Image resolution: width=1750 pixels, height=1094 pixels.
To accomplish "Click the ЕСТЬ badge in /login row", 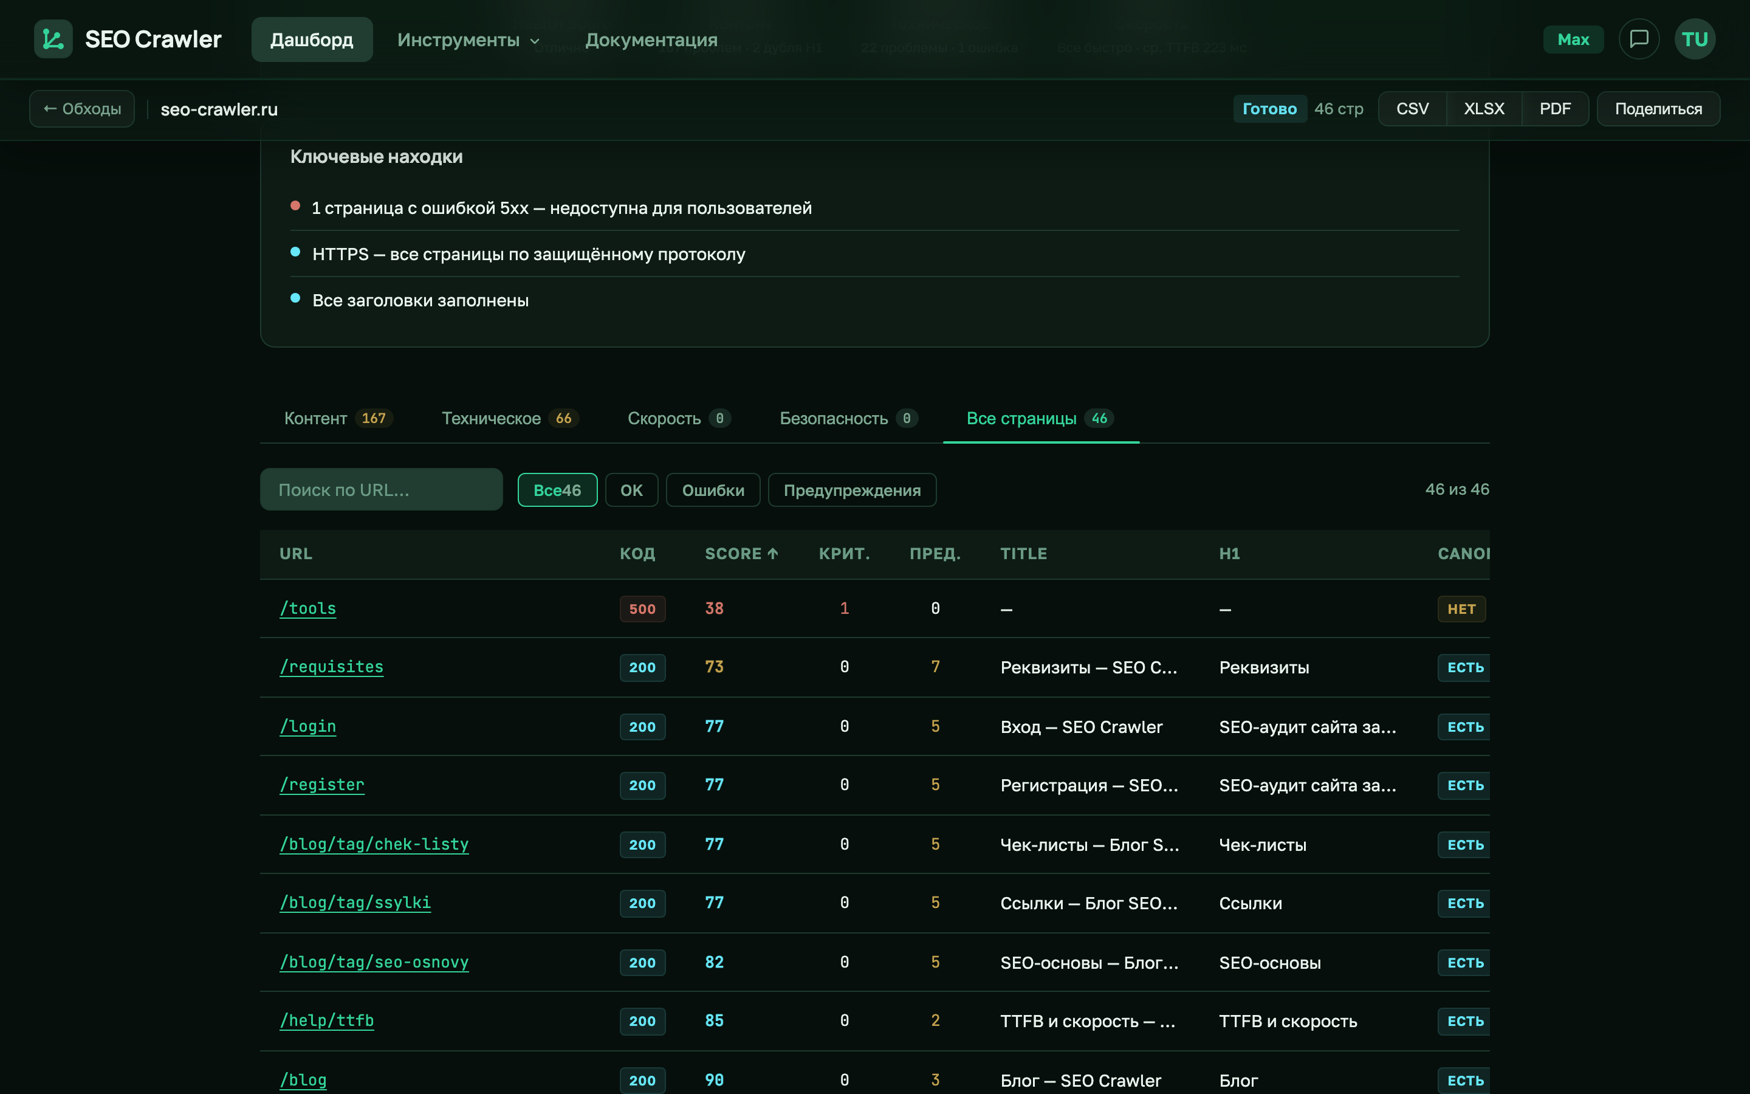I will [x=1465, y=727].
